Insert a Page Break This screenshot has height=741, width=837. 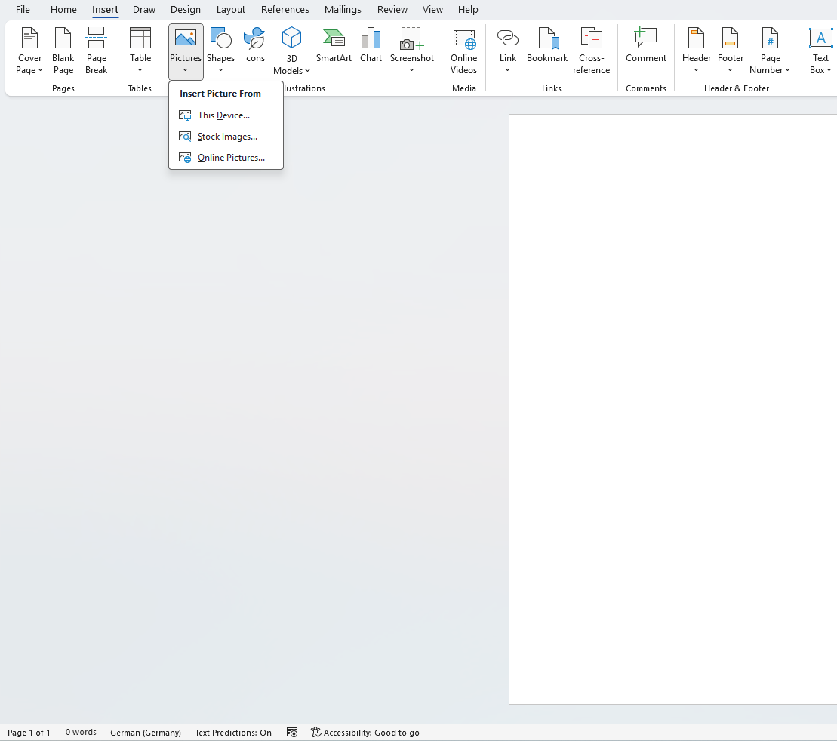coord(96,51)
